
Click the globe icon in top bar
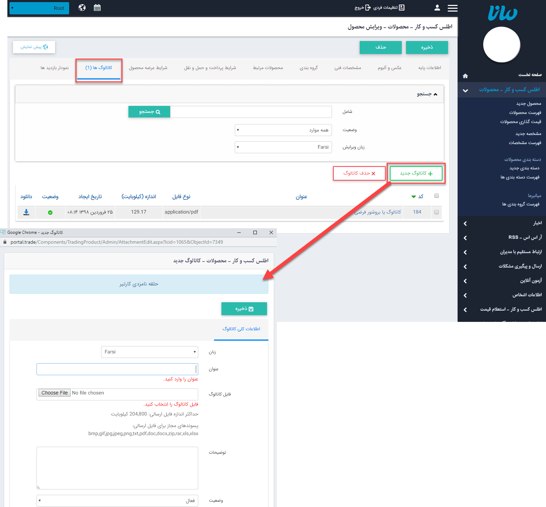82,8
